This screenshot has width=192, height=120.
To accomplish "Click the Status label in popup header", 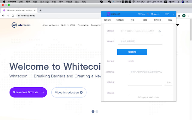I will click(141, 14).
